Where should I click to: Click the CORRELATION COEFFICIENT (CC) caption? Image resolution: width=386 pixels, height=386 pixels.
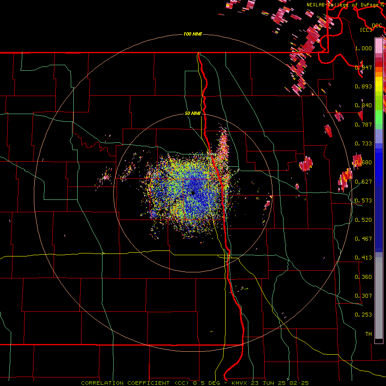click(x=136, y=383)
